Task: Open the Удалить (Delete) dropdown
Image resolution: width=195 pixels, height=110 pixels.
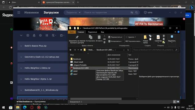Action: coord(131,37)
